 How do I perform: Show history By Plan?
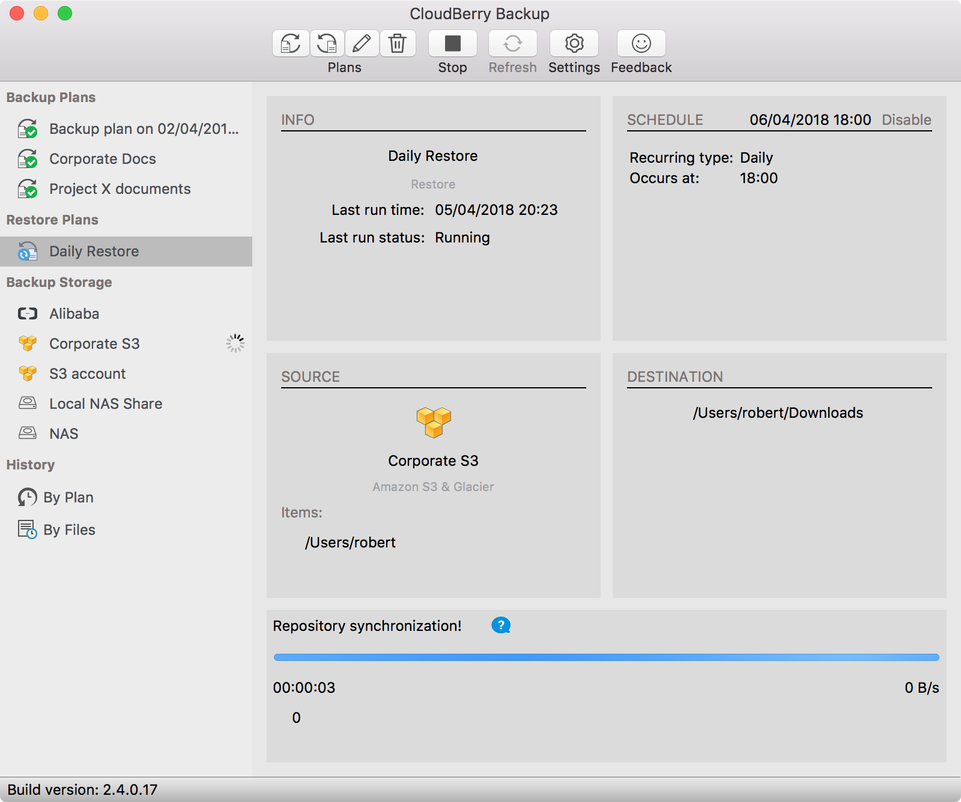click(126, 497)
